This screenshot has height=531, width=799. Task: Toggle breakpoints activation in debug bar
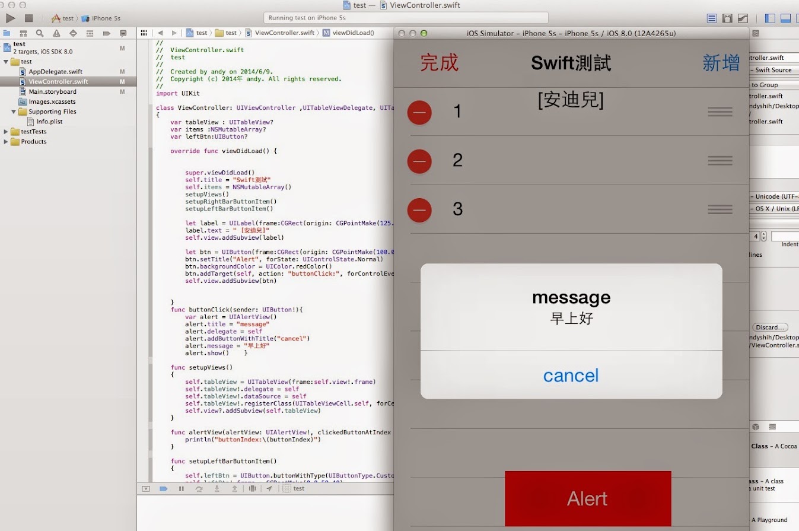(x=163, y=489)
